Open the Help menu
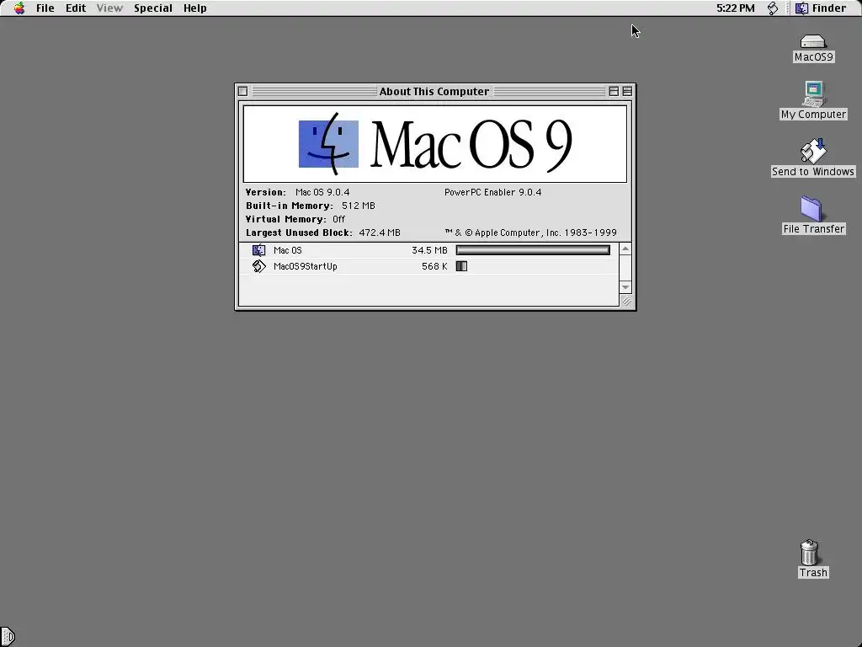Image resolution: width=862 pixels, height=647 pixels. click(x=194, y=8)
